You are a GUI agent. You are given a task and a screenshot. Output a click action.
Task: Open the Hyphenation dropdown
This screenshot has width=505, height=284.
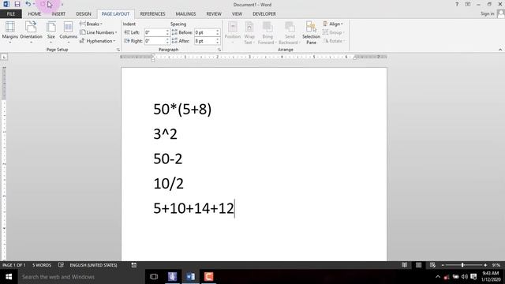pos(98,41)
